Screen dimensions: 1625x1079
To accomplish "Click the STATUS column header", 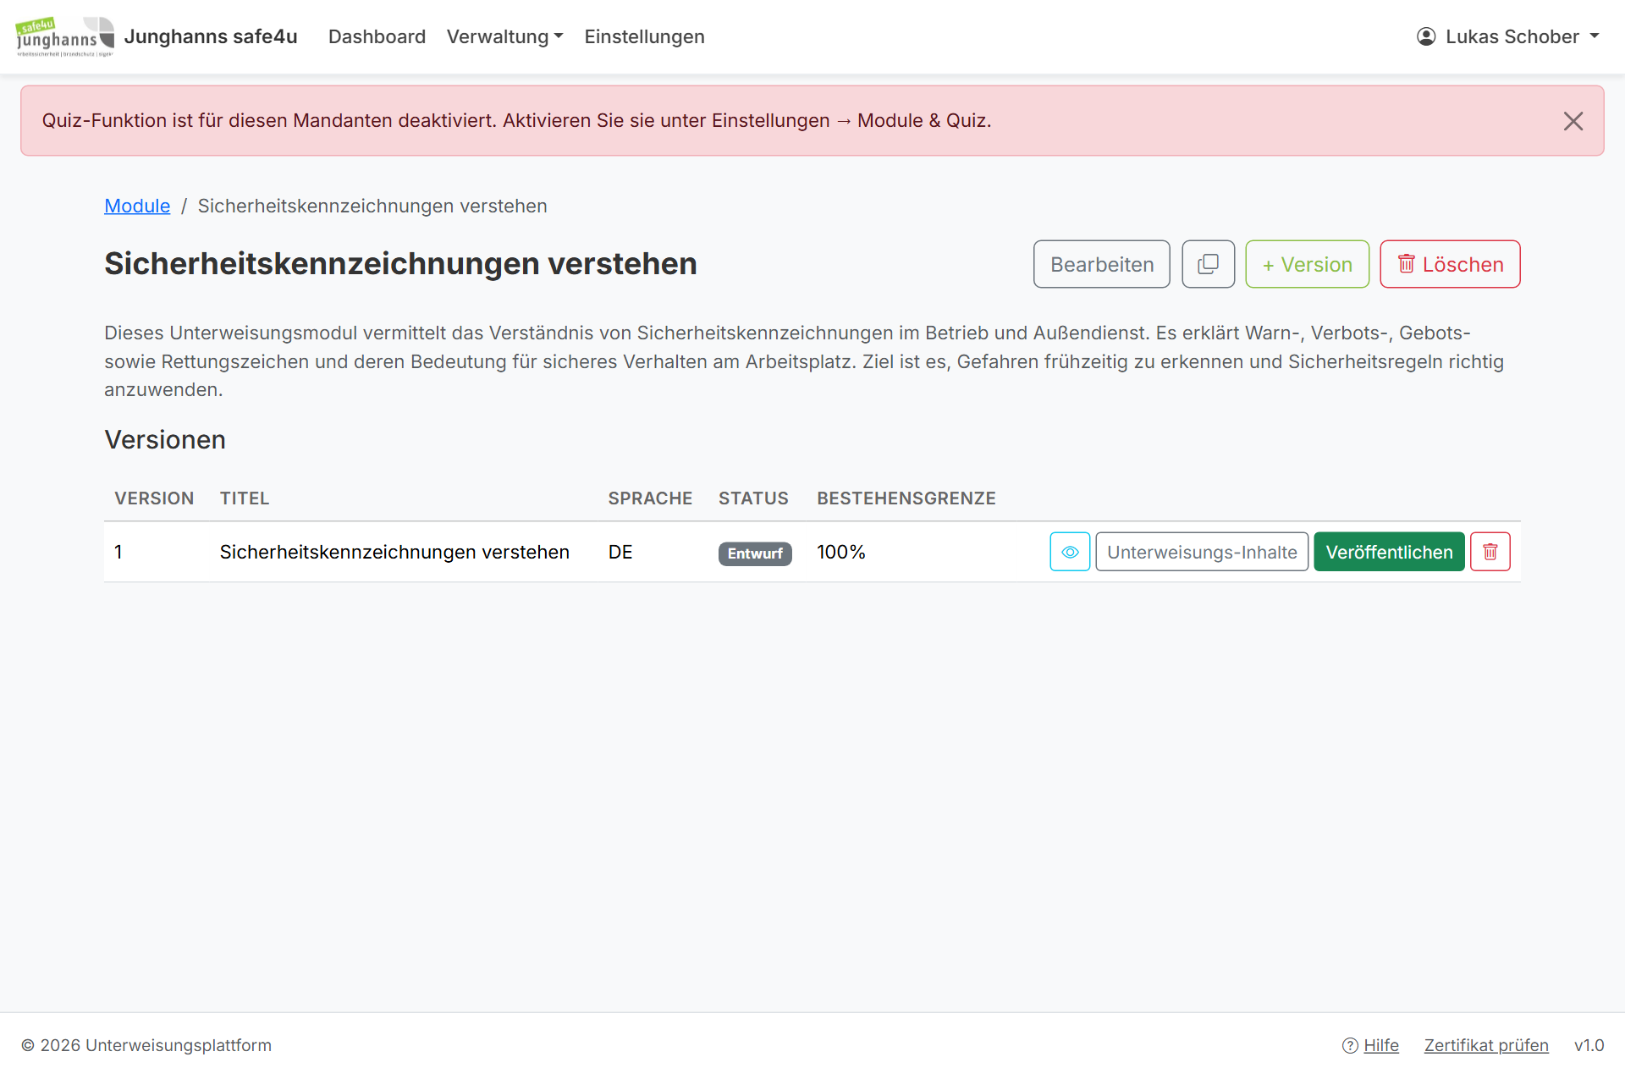I will 753,498.
